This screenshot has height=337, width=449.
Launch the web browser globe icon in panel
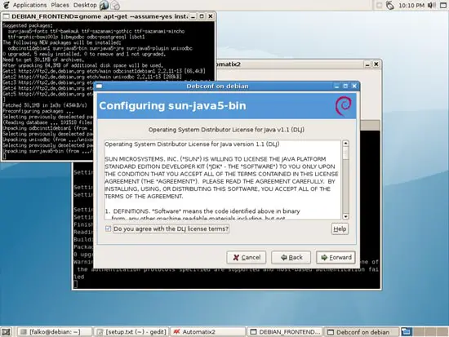pos(104,5)
